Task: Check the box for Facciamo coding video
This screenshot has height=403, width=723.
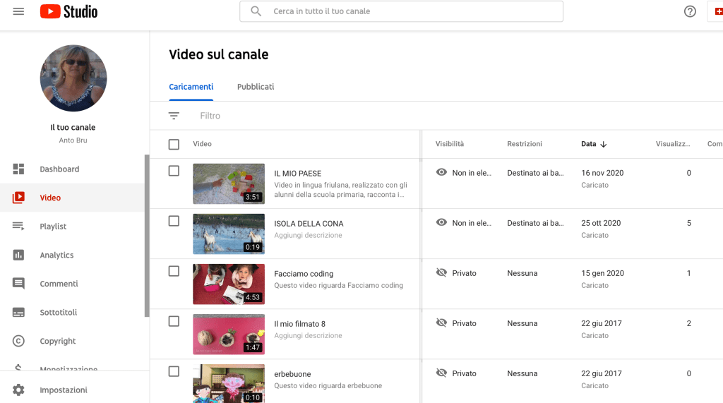Action: click(x=174, y=271)
